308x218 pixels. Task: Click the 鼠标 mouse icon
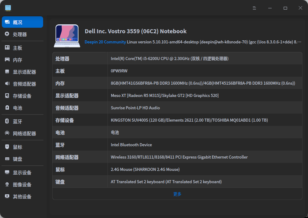tap(7, 147)
